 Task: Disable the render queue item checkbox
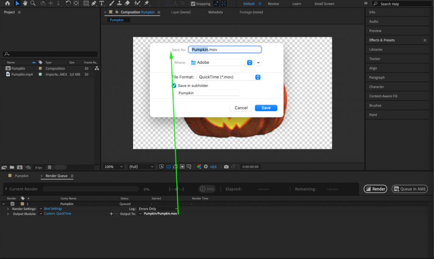[12, 203]
